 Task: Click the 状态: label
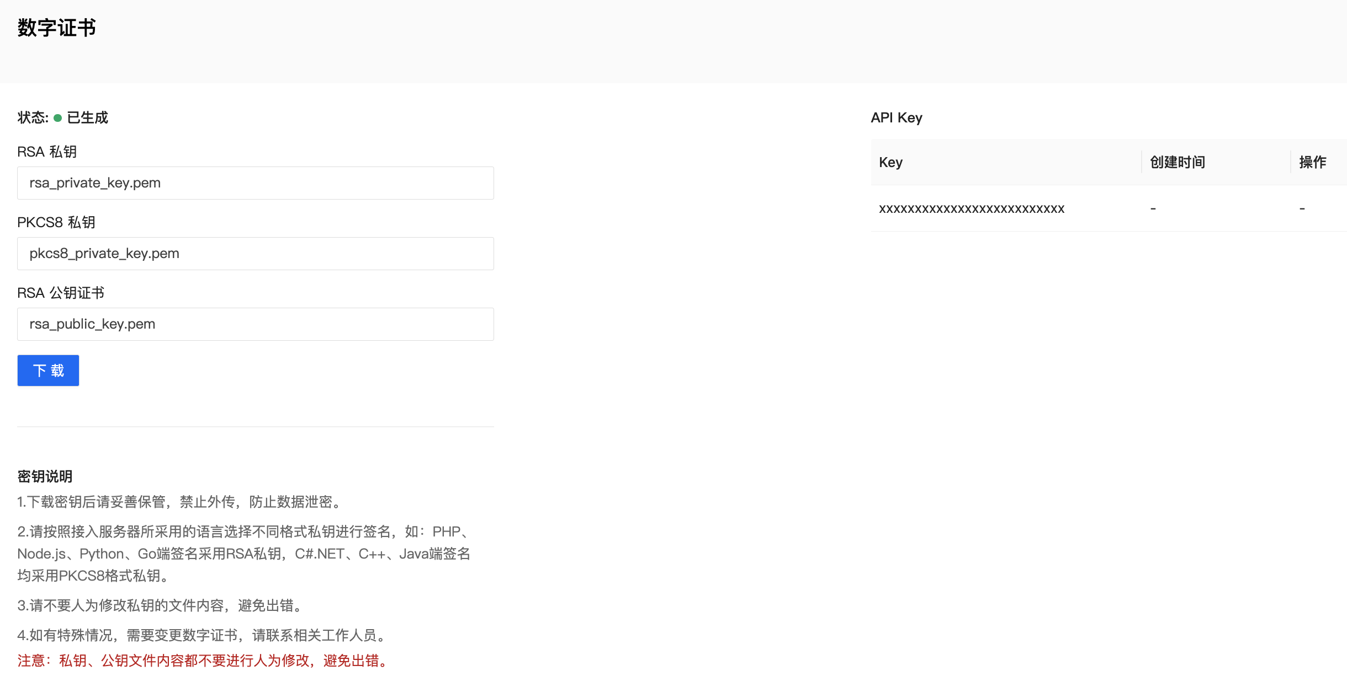33,117
